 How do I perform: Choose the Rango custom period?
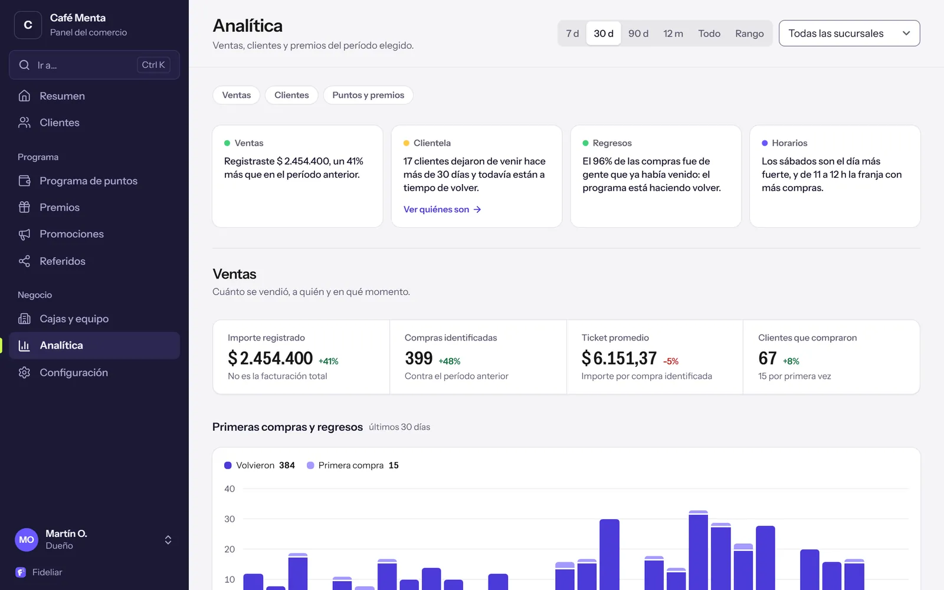coord(749,34)
